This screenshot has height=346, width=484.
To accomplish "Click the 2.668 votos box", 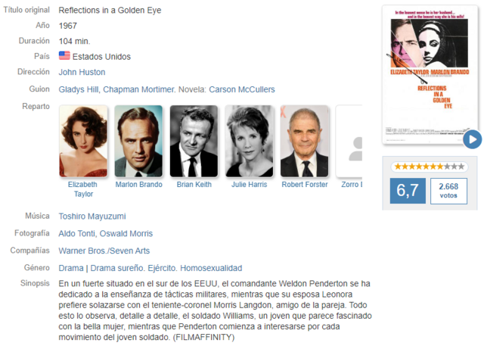I will point(448,191).
